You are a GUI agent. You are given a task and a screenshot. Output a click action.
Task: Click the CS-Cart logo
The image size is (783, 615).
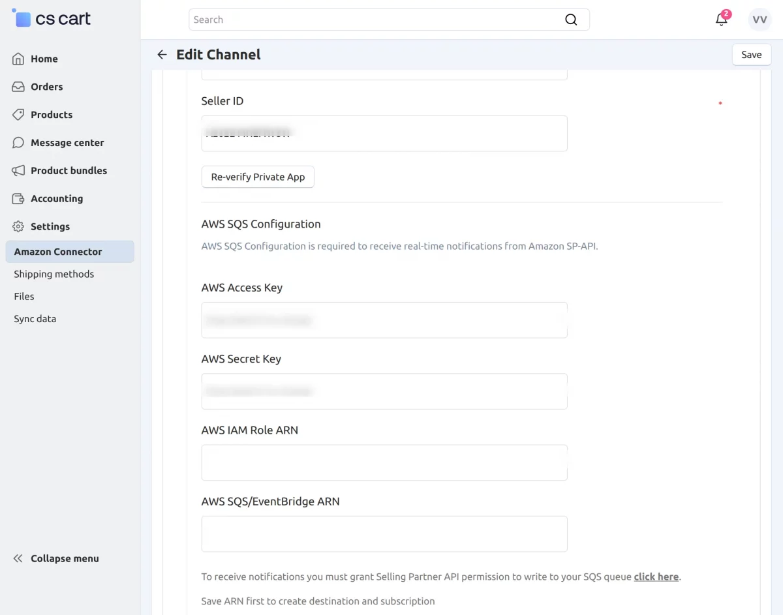52,19
